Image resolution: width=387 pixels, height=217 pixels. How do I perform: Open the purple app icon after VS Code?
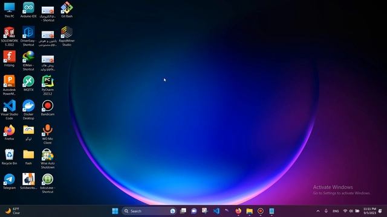tap(227, 211)
